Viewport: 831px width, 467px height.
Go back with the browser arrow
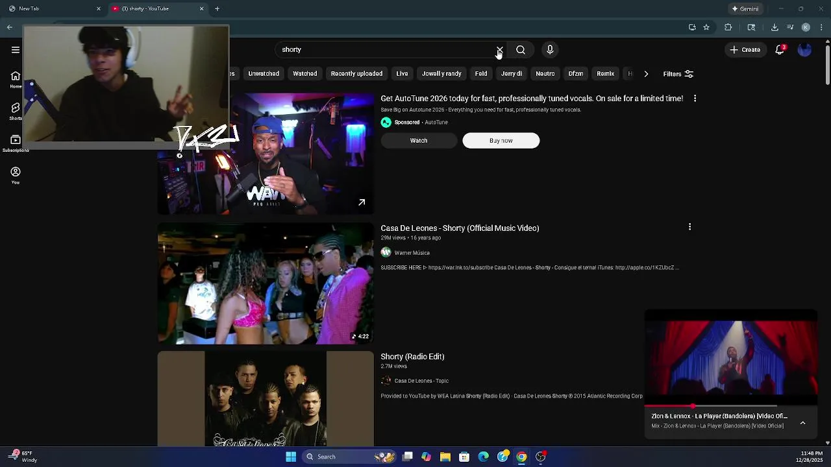(x=10, y=27)
